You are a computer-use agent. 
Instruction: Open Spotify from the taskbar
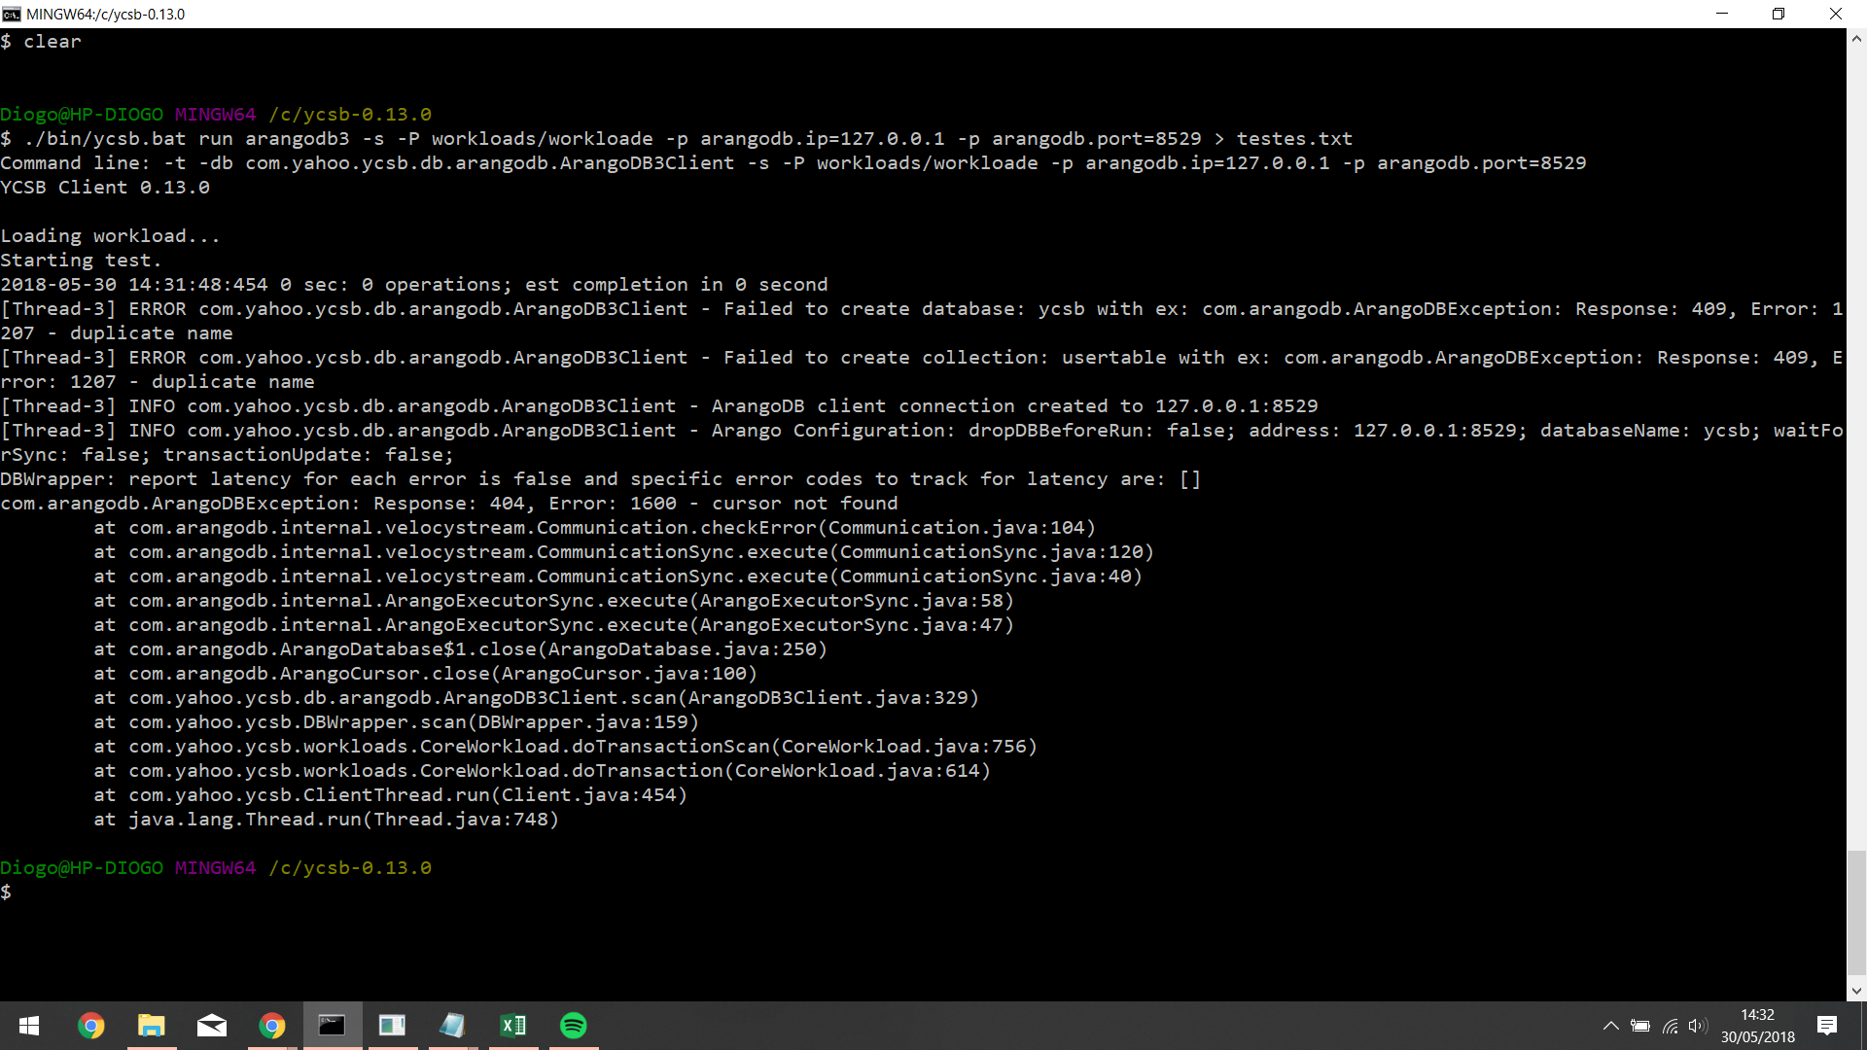(x=573, y=1026)
